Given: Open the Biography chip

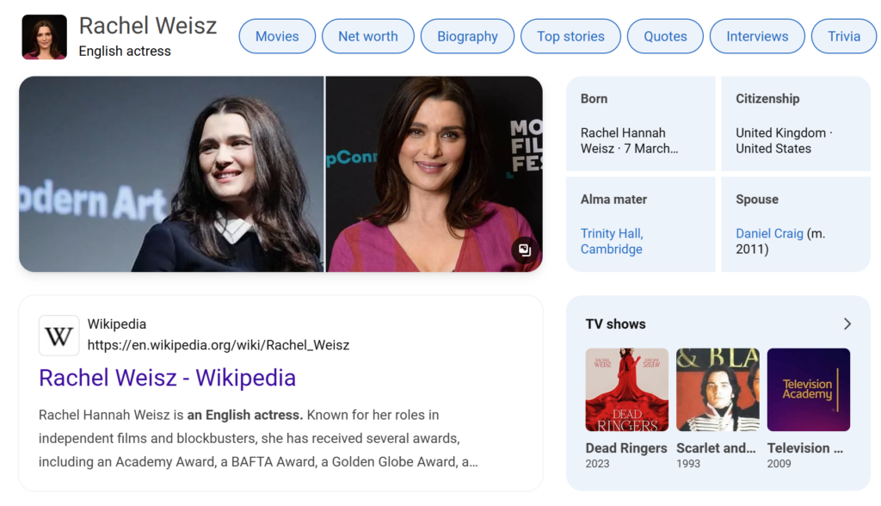Looking at the screenshot, I should coord(467,36).
